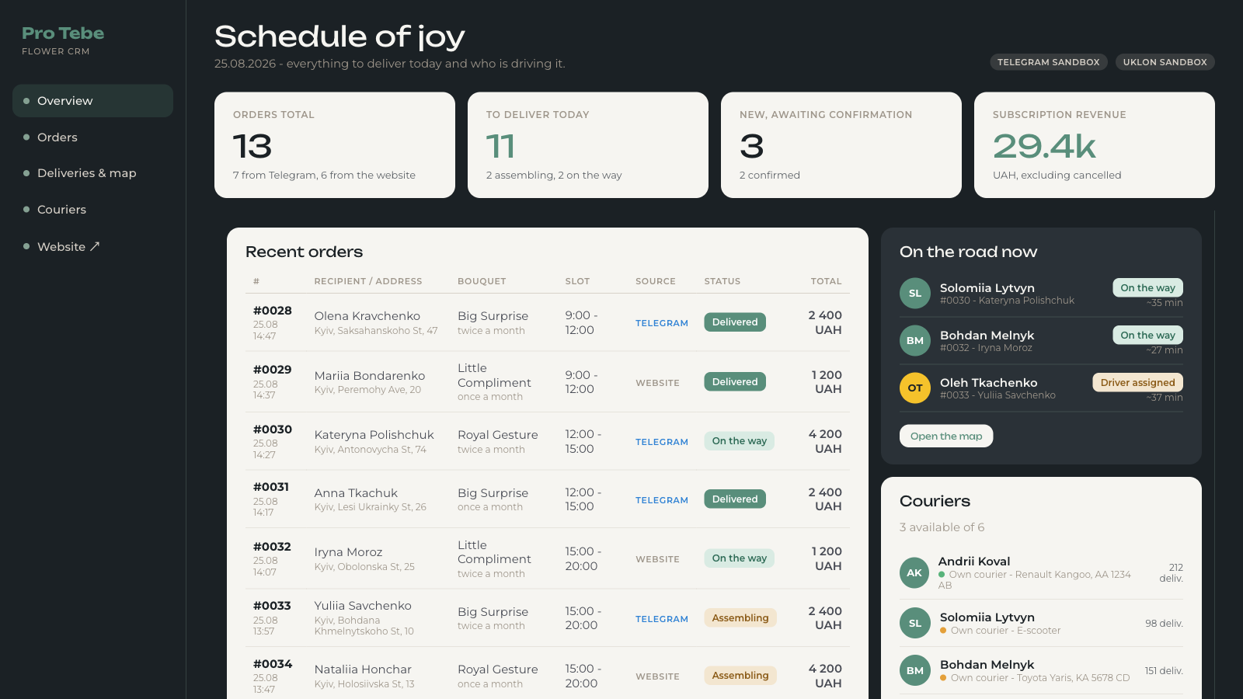Open order #0029
Viewport: 1243px width, 699px height.
(273, 370)
